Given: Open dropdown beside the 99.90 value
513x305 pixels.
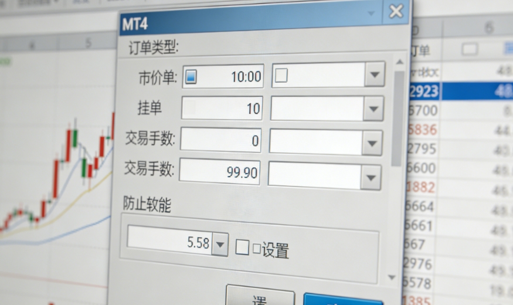Looking at the screenshot, I should point(371,178).
